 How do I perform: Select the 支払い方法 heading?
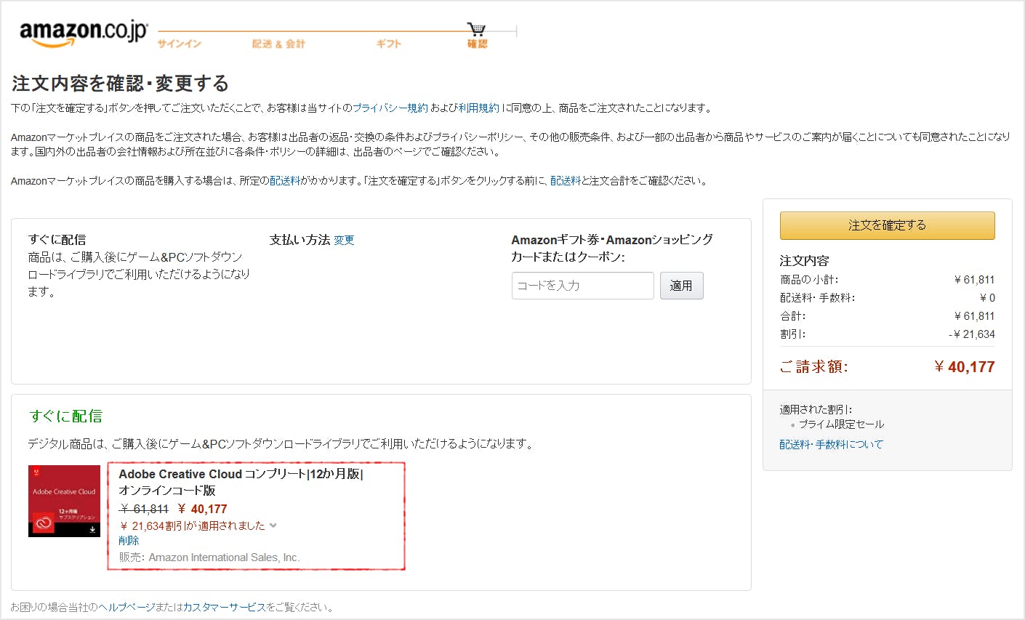[x=300, y=239]
